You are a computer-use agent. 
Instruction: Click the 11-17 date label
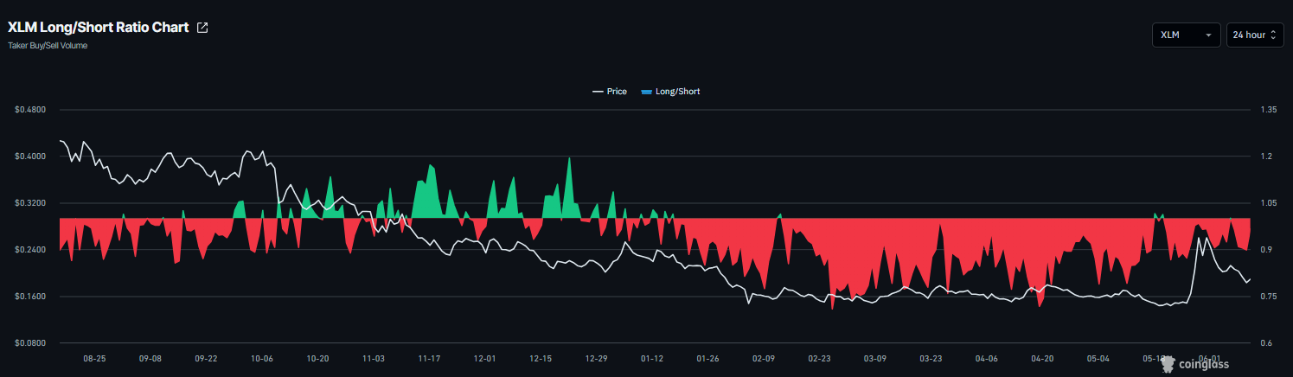coord(429,358)
